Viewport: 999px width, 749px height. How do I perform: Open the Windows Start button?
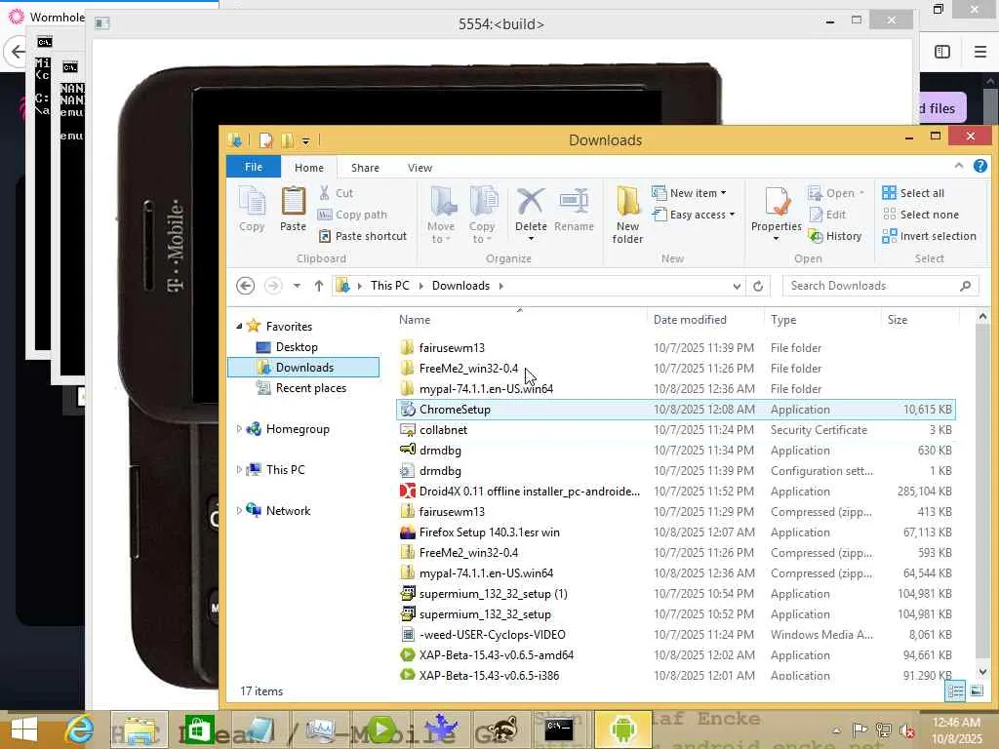pos(23,729)
